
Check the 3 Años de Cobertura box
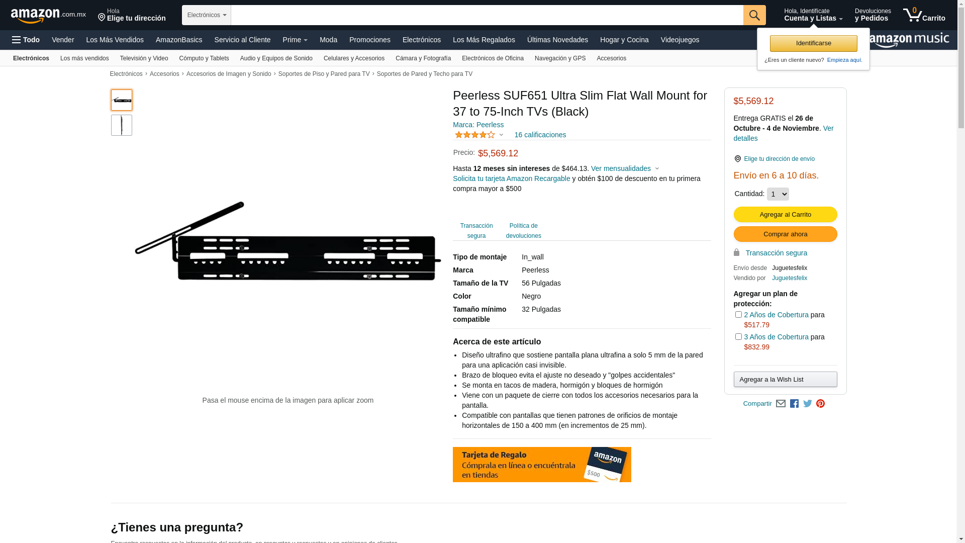click(x=738, y=337)
